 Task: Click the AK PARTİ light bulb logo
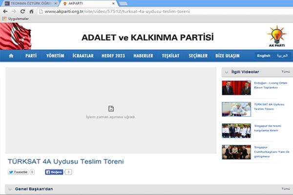[x=277, y=36]
